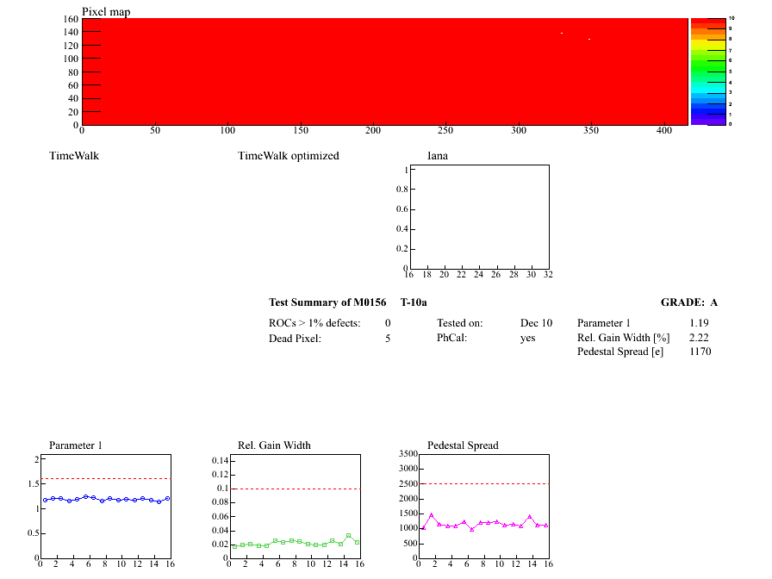The height and width of the screenshot is (579, 772).
Task: Click the Tested on date Dec 10
Action: click(x=536, y=323)
